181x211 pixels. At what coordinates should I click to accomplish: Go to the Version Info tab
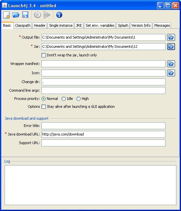coord(141,25)
